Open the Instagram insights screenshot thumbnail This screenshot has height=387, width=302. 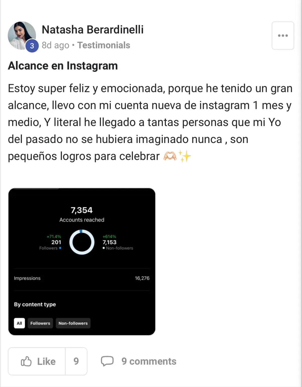pyautogui.click(x=82, y=262)
